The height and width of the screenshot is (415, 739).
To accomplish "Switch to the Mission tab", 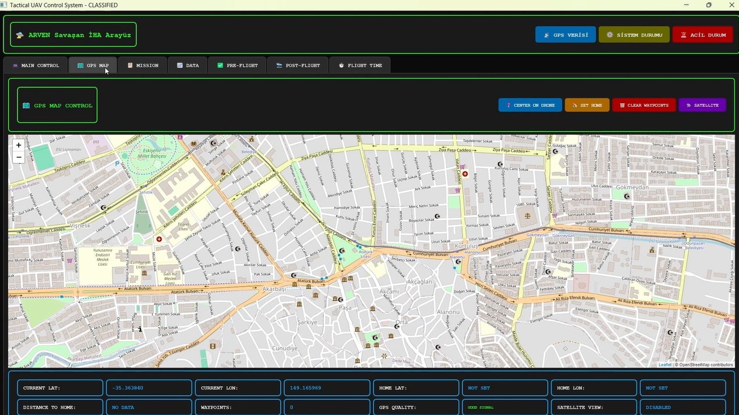I will click(143, 66).
